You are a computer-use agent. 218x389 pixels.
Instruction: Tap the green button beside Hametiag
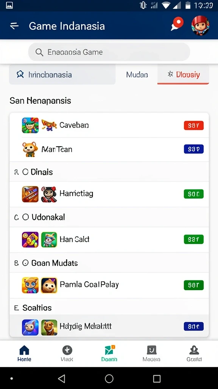194,194
